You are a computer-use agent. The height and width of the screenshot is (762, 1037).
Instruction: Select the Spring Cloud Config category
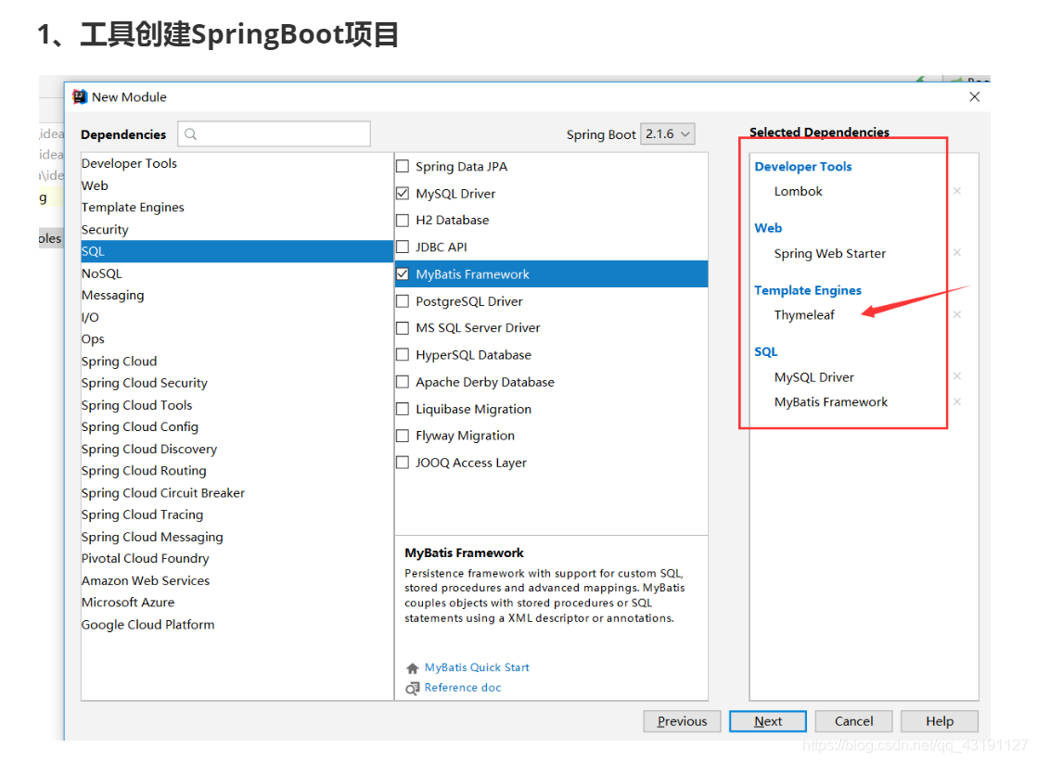237,427
